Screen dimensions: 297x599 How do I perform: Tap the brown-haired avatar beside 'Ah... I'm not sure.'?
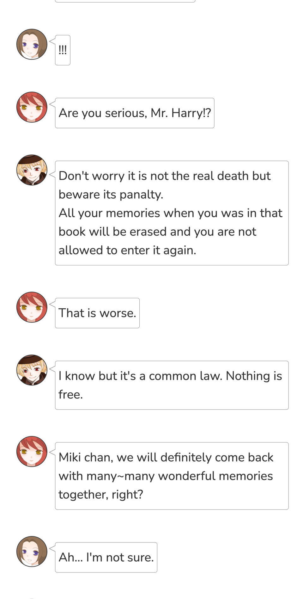tap(32, 552)
